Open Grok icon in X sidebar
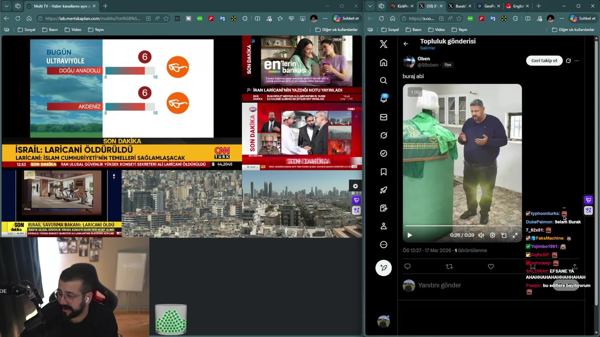This screenshot has width=600, height=337. pyautogui.click(x=383, y=135)
